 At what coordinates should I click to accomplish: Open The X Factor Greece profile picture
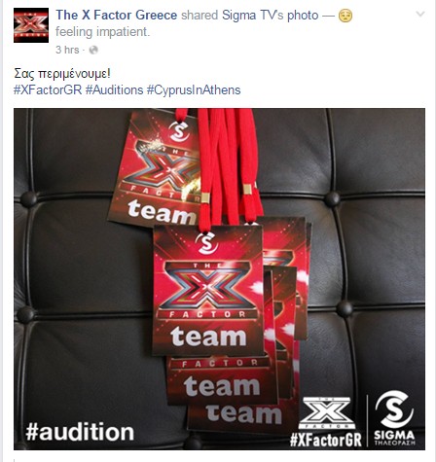click(31, 25)
